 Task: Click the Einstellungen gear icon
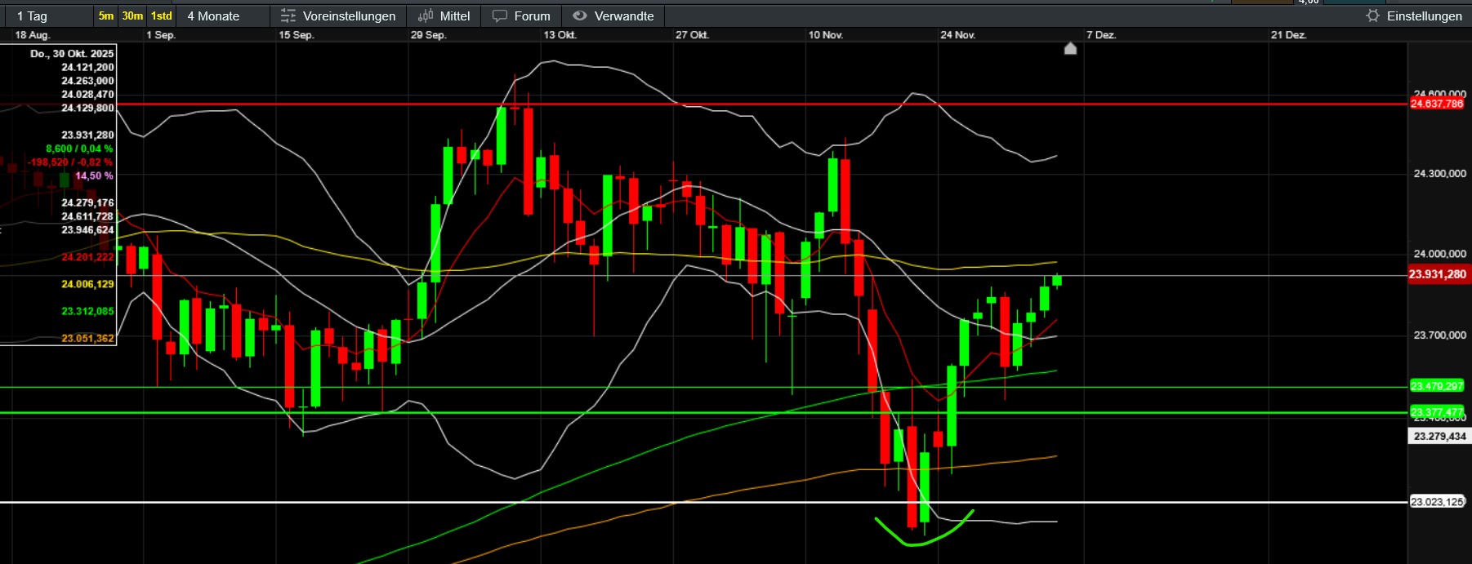point(1372,16)
